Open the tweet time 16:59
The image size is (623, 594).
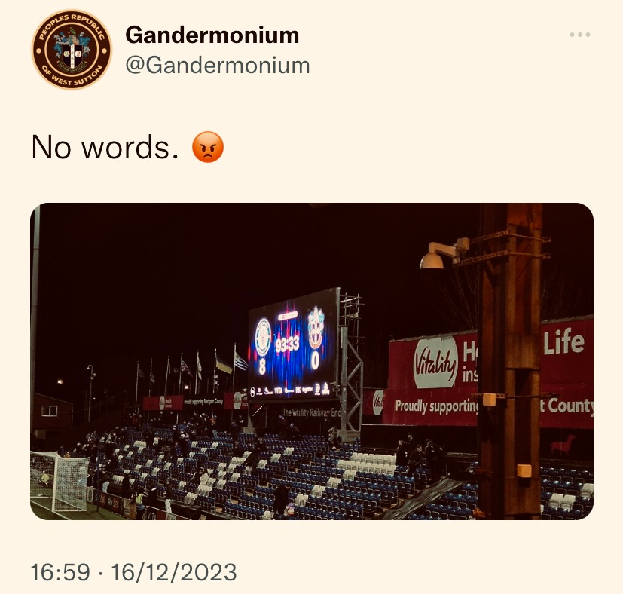(x=60, y=572)
